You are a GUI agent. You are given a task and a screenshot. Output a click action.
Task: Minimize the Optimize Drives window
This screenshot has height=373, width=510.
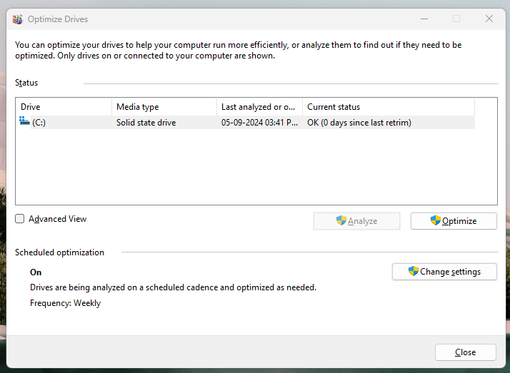pyautogui.click(x=424, y=19)
